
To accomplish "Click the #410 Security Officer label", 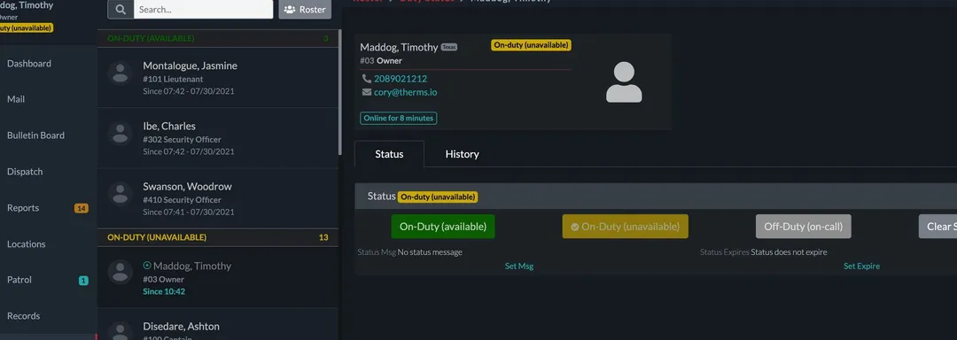I will pos(183,200).
